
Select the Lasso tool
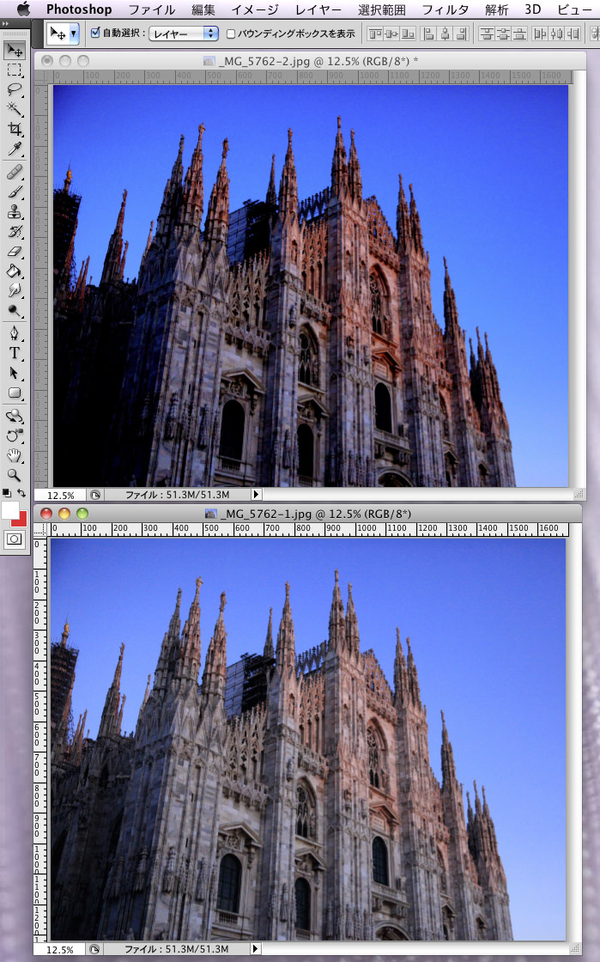[15, 89]
